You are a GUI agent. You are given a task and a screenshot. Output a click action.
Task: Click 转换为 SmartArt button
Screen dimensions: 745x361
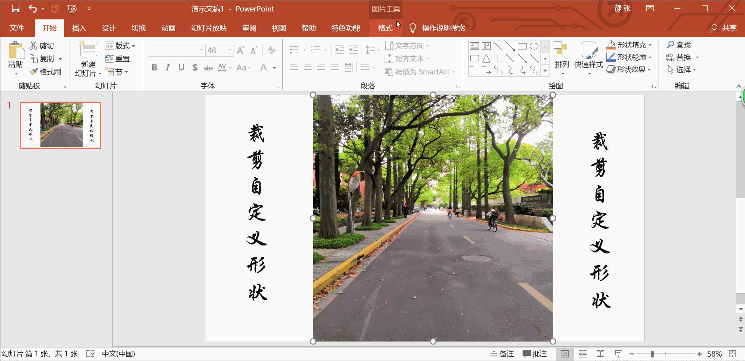(419, 72)
